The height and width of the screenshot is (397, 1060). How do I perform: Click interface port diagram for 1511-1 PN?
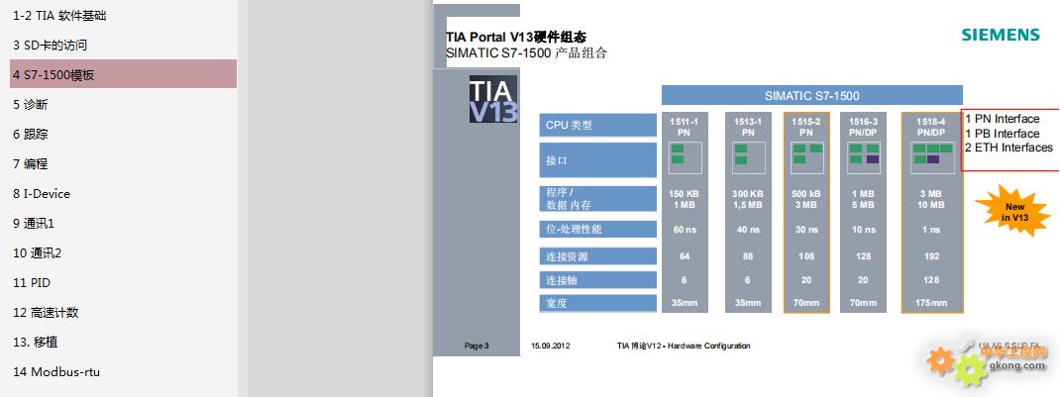pos(685,158)
